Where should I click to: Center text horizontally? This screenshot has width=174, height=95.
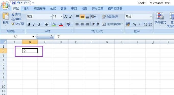(82, 24)
